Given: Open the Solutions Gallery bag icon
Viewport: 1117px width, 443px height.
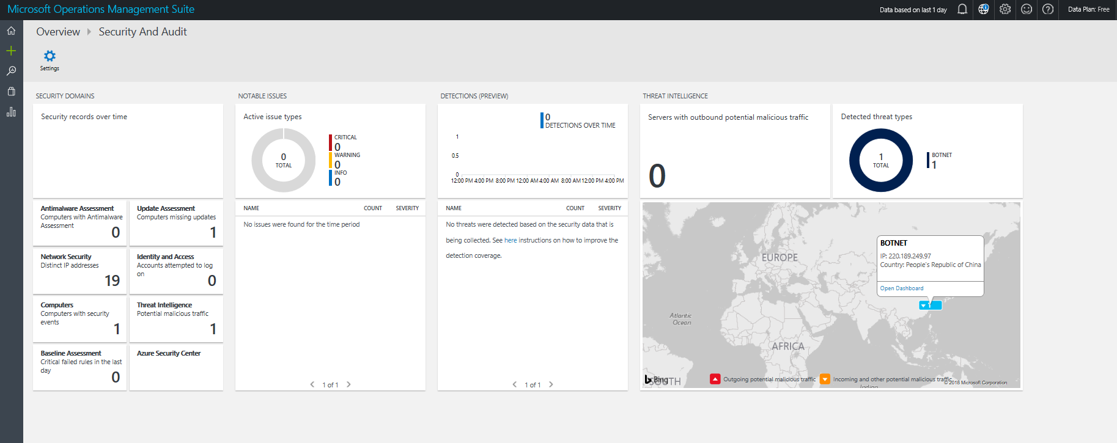Looking at the screenshot, I should [11, 92].
